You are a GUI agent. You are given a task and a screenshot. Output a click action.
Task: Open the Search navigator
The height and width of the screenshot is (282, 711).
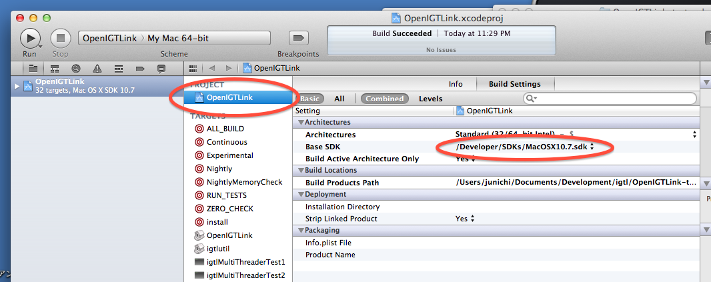76,68
